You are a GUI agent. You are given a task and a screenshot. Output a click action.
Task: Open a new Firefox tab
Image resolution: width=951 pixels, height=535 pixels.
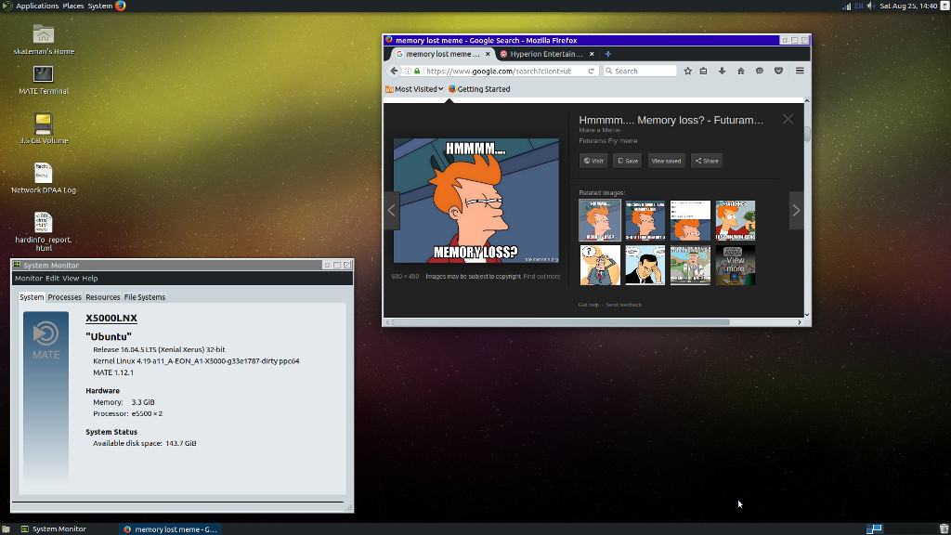(607, 54)
